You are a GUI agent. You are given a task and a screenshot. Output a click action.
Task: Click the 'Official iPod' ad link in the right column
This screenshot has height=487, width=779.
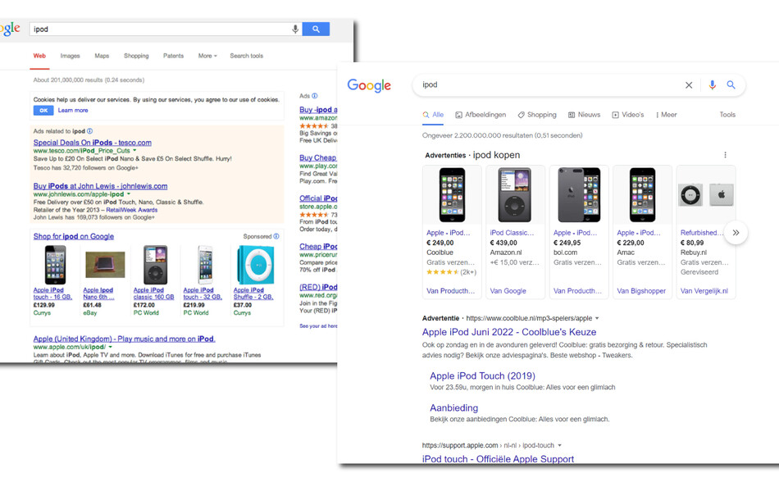tap(318, 198)
